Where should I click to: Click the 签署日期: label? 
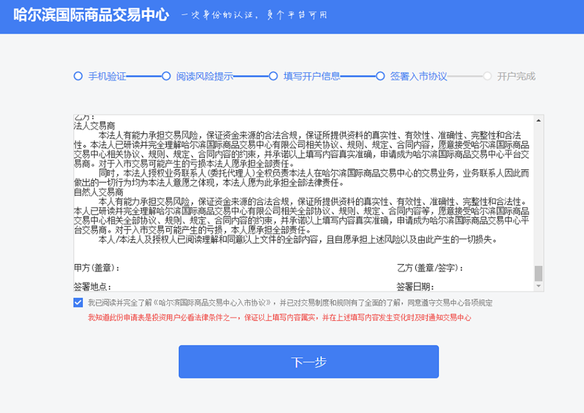(416, 287)
